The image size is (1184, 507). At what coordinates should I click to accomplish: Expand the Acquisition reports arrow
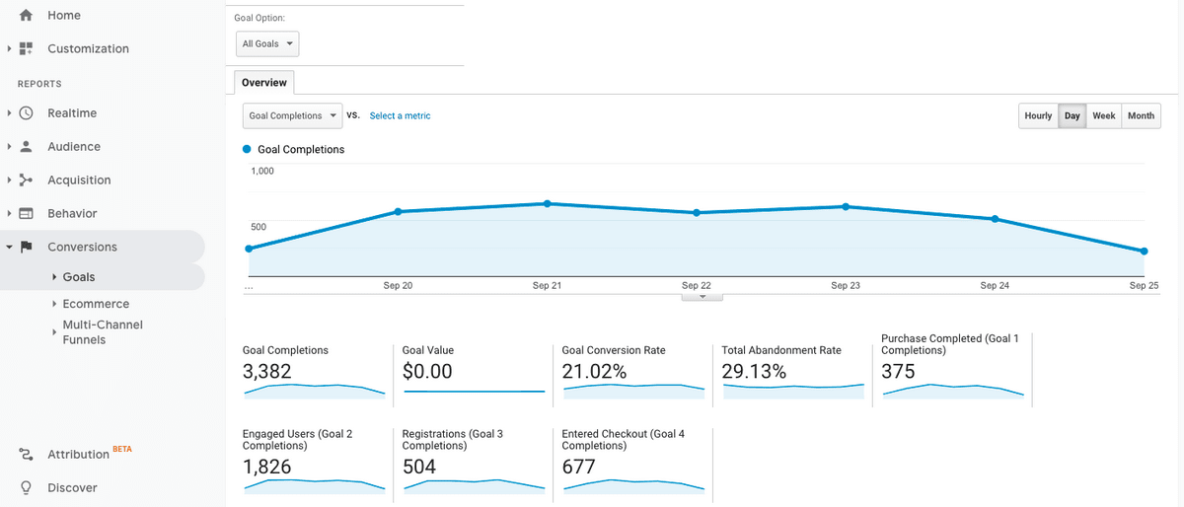pos(9,180)
